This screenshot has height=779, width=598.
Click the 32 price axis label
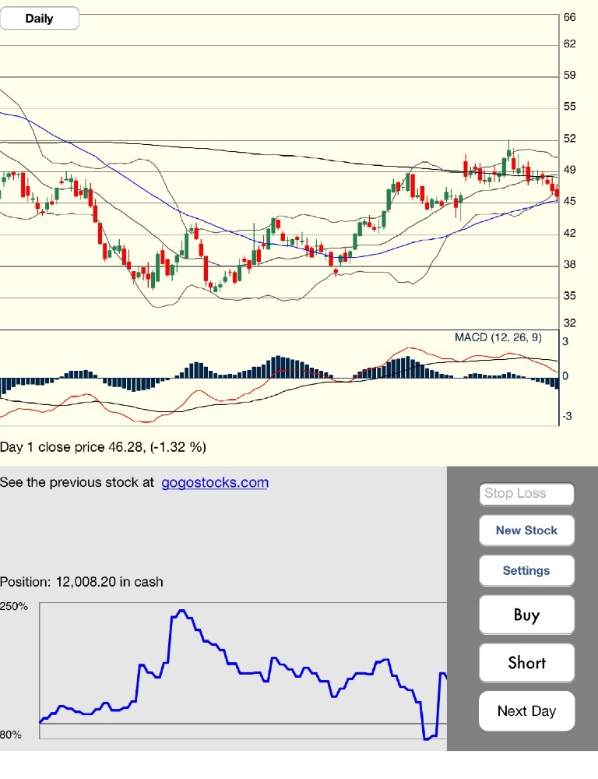(x=570, y=323)
